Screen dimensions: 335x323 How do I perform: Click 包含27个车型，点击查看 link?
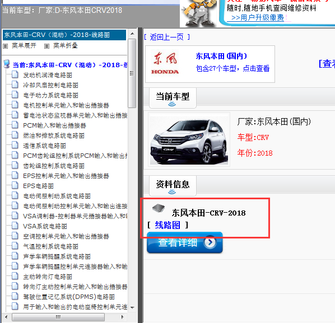pos(232,68)
